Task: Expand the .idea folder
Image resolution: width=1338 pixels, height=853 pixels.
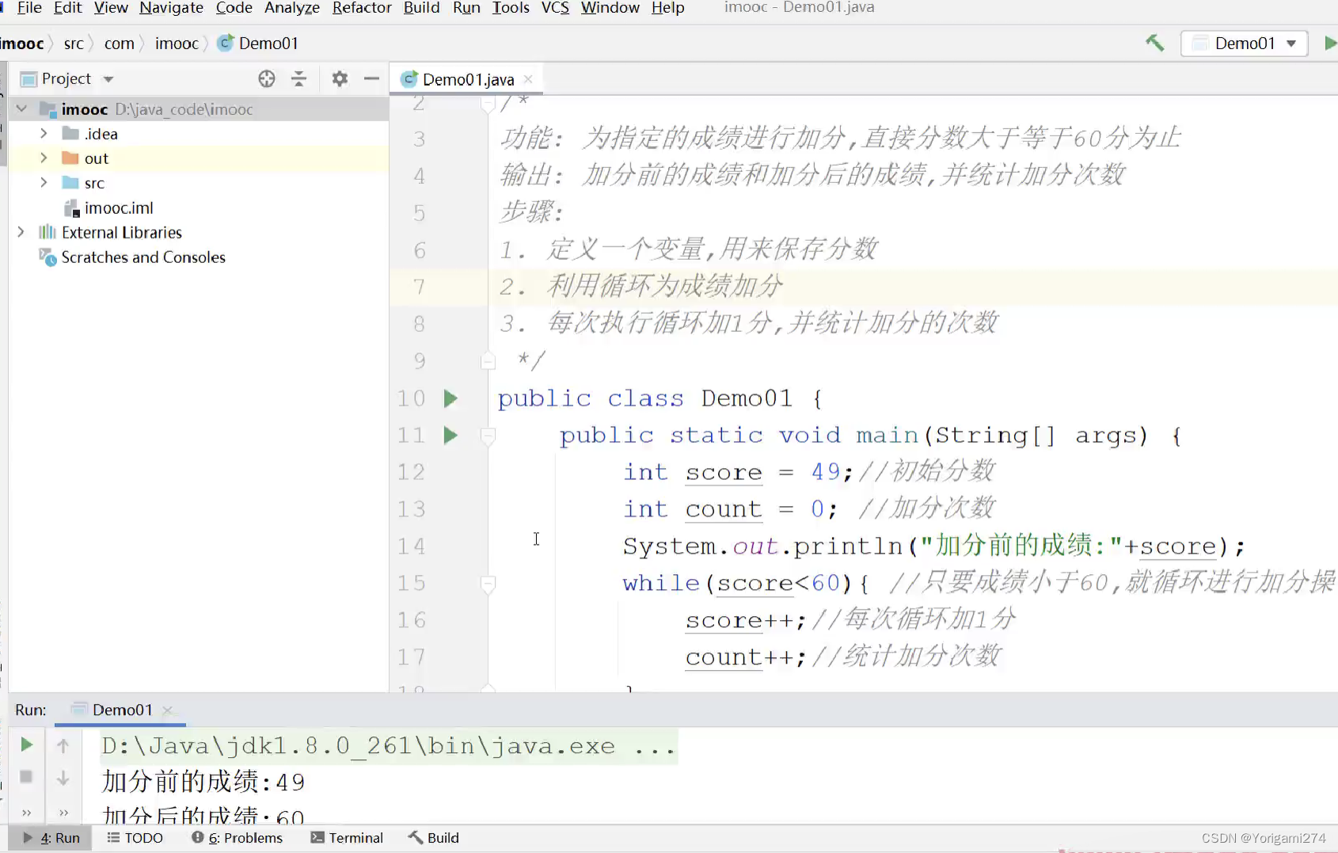Action: pos(44,133)
